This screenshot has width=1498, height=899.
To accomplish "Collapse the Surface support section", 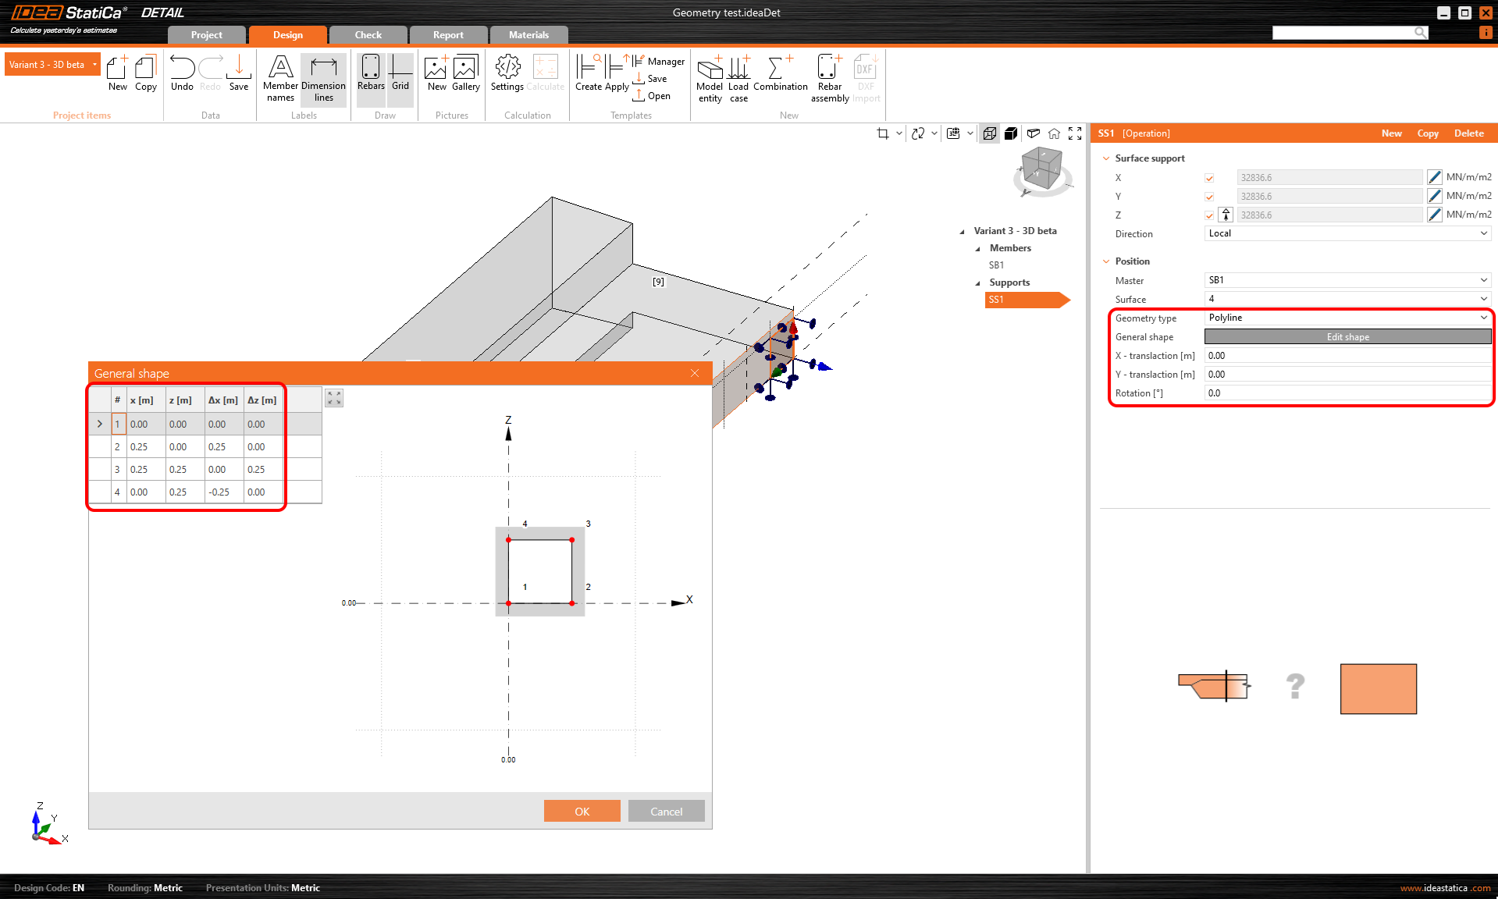I will point(1106,158).
